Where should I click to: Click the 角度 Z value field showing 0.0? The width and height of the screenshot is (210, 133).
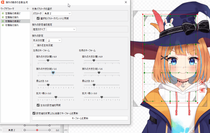[55, 130]
